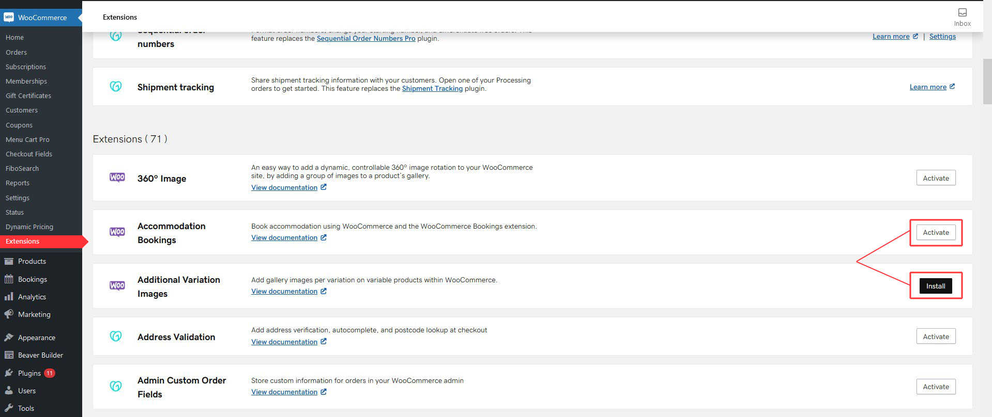Click external link icon after Admin Custom Order Fields documentation
Screen dimensions: 992x417
coord(324,392)
